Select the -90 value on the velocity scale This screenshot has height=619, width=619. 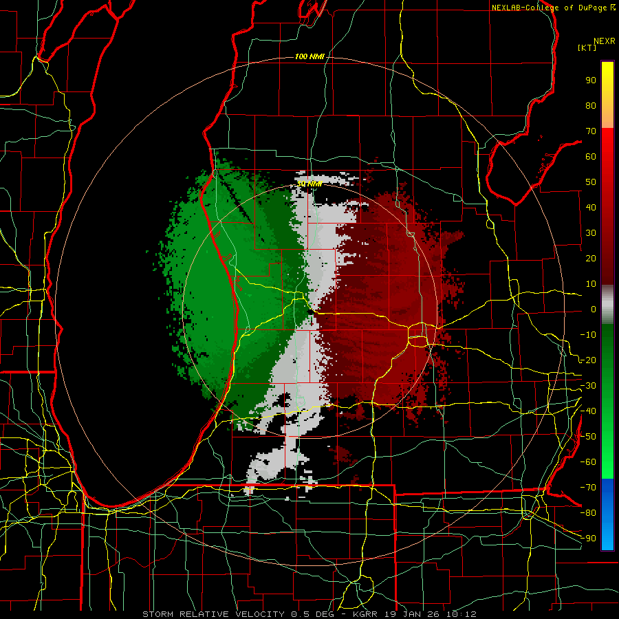(588, 539)
